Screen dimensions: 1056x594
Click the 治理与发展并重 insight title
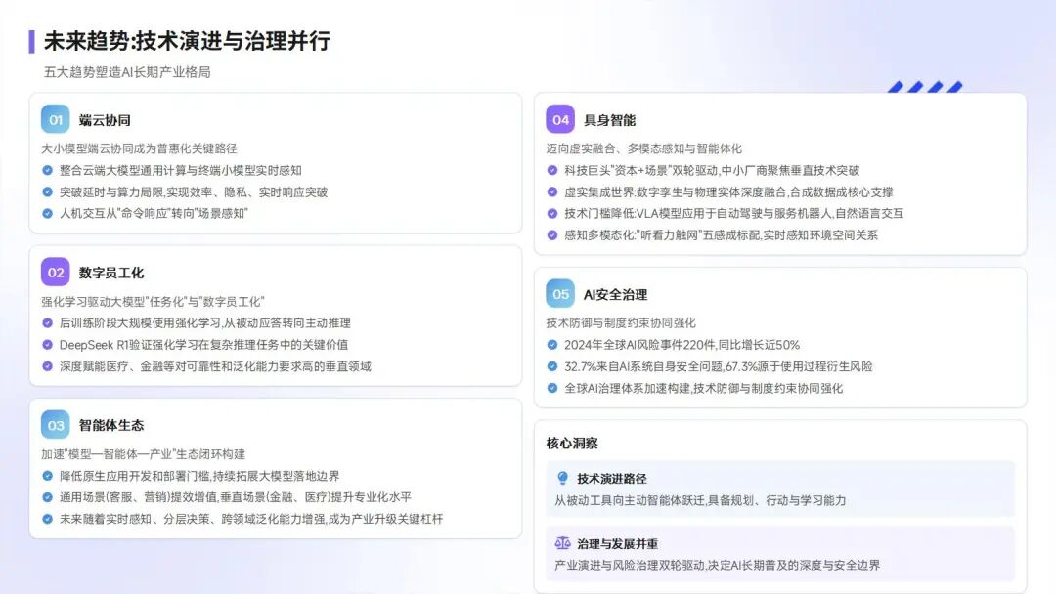tap(618, 543)
